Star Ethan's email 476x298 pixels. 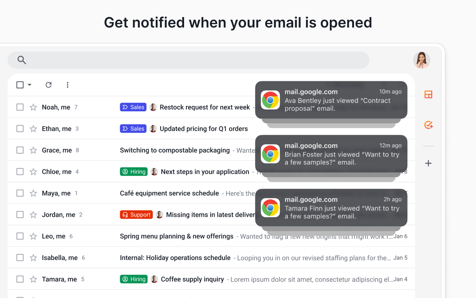coord(33,129)
